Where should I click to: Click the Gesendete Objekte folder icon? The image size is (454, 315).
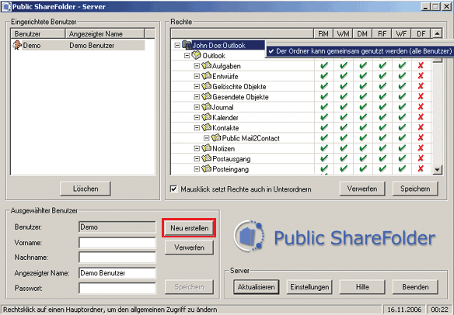point(207,96)
